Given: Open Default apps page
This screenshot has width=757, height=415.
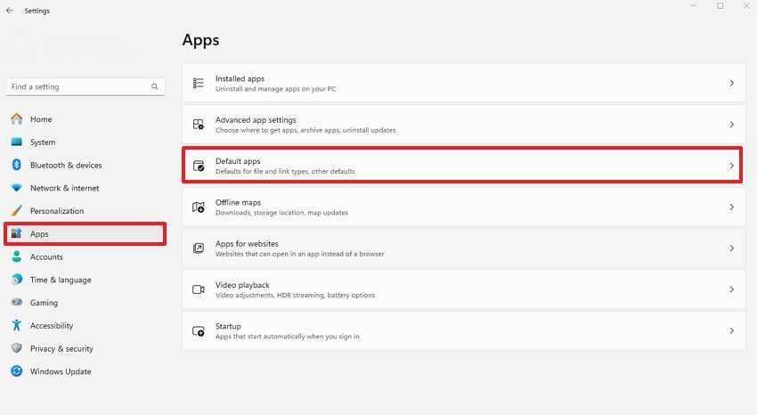Looking at the screenshot, I should coord(462,166).
